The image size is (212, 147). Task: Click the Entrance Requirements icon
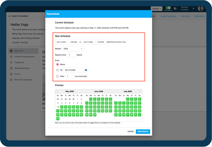pos(11,57)
